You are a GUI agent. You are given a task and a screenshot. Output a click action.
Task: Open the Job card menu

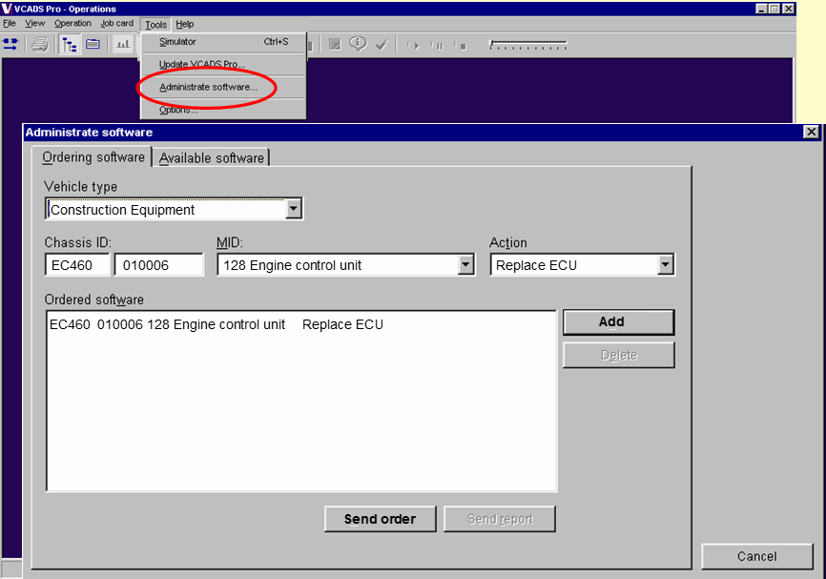[117, 24]
